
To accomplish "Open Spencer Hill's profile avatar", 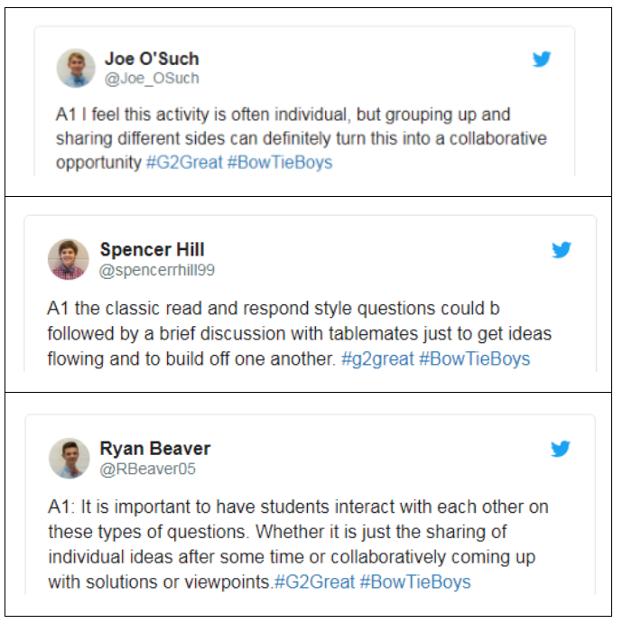I will (69, 259).
